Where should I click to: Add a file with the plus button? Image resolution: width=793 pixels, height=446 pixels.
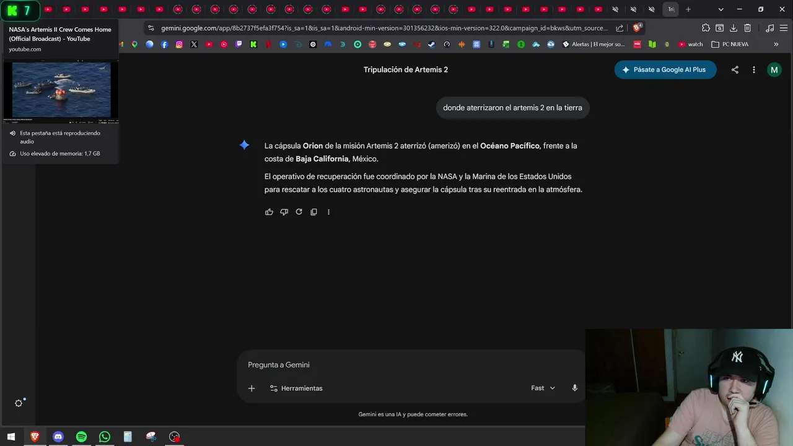click(252, 388)
